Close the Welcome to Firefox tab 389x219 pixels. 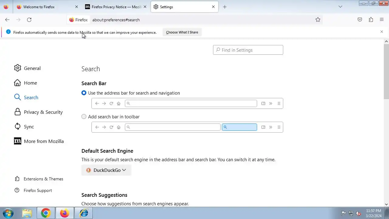pos(77,7)
